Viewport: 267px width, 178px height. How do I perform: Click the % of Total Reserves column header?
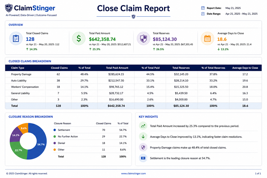point(213,68)
